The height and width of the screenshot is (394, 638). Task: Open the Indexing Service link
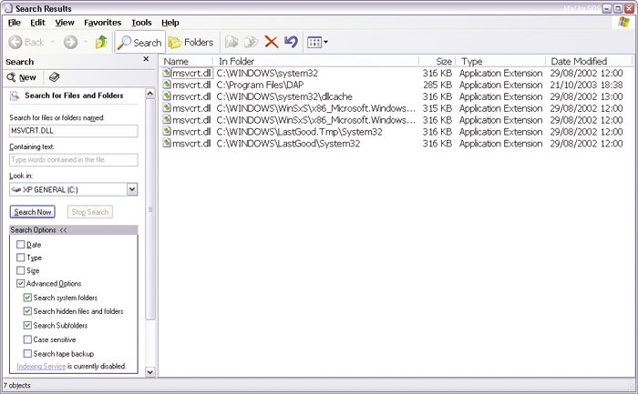coord(41,367)
